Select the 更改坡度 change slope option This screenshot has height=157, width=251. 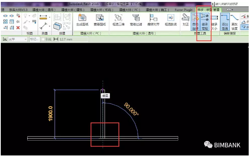point(234,22)
